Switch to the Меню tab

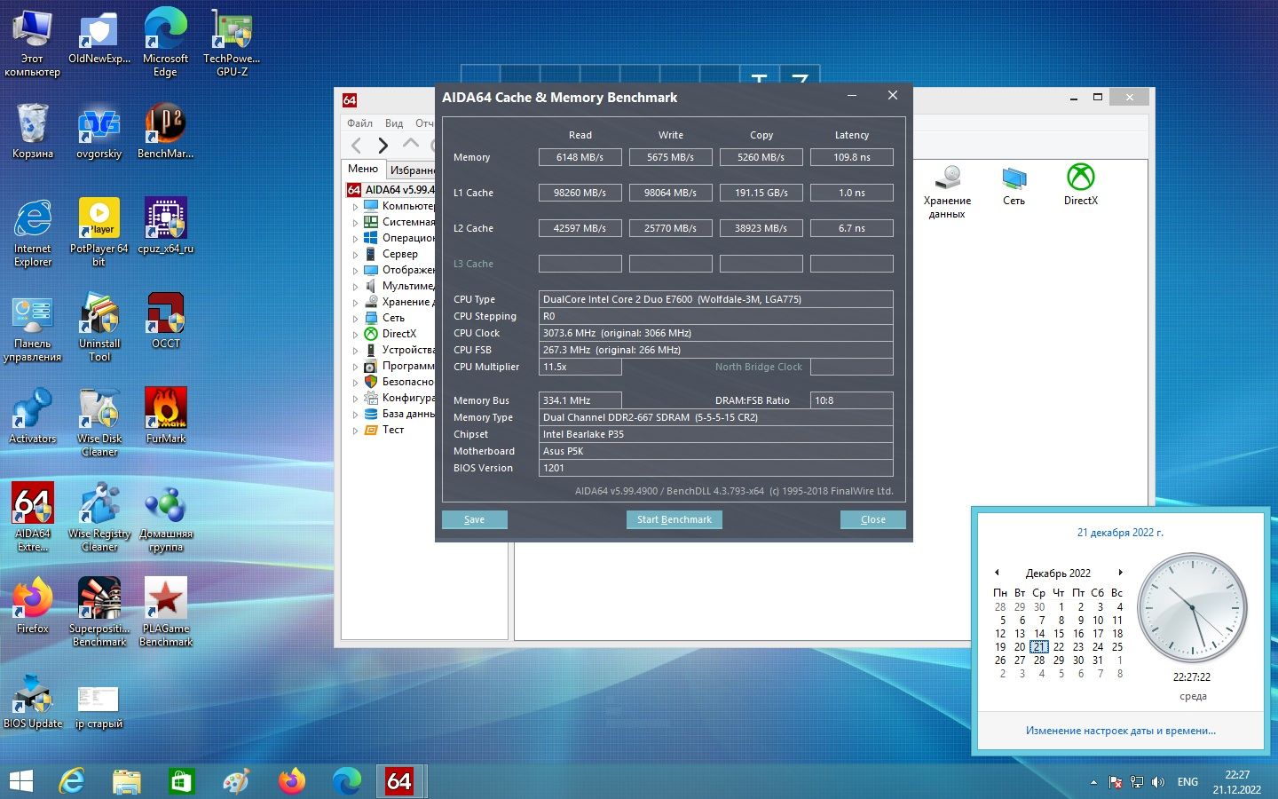363,169
